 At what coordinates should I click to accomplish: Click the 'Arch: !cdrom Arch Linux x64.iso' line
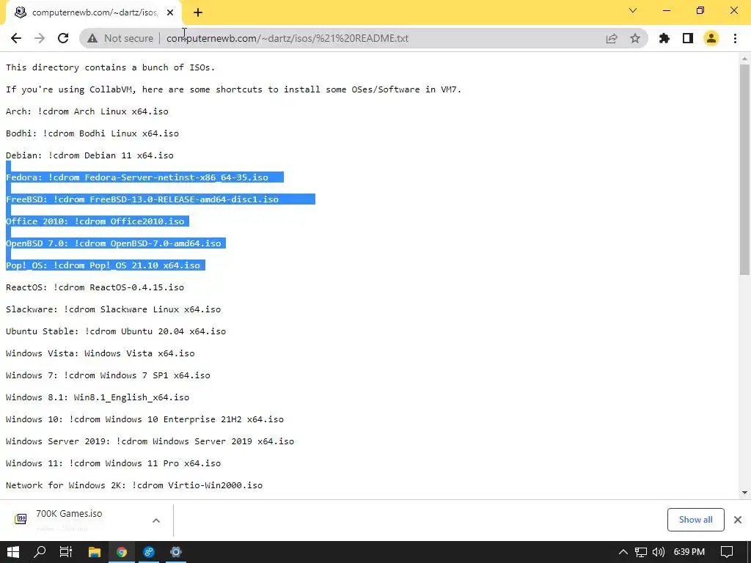point(87,111)
